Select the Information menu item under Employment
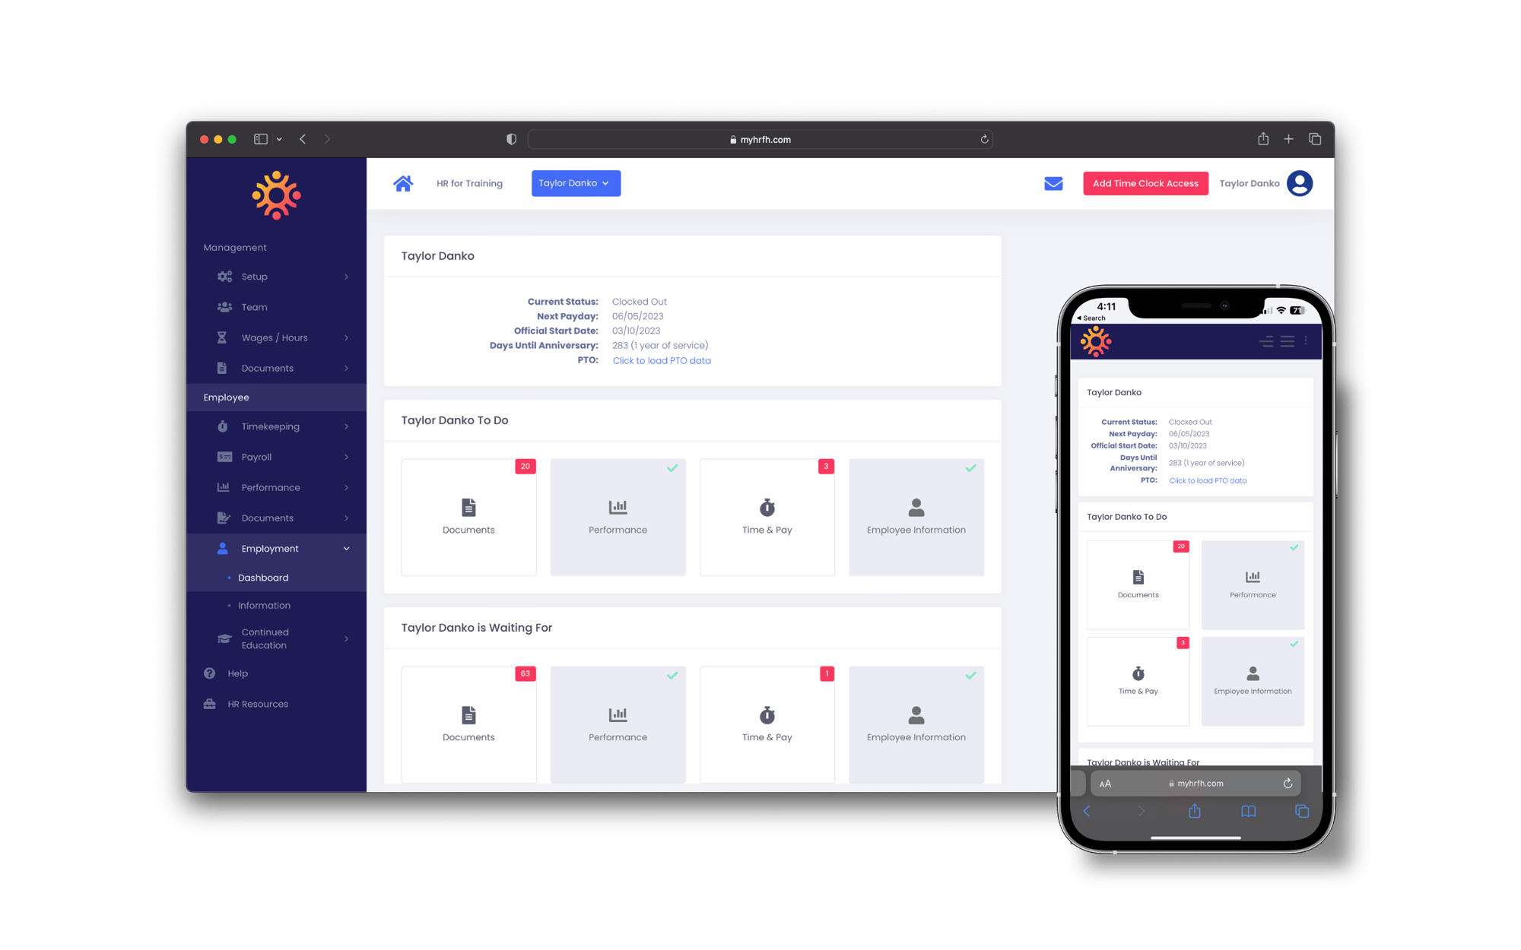Viewport: 1521px width, 950px height. point(266,604)
